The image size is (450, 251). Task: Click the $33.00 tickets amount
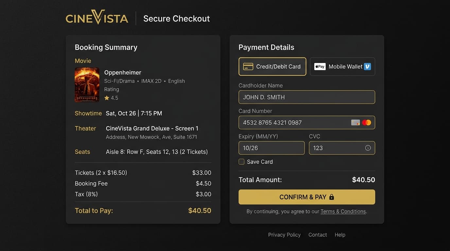click(x=202, y=173)
